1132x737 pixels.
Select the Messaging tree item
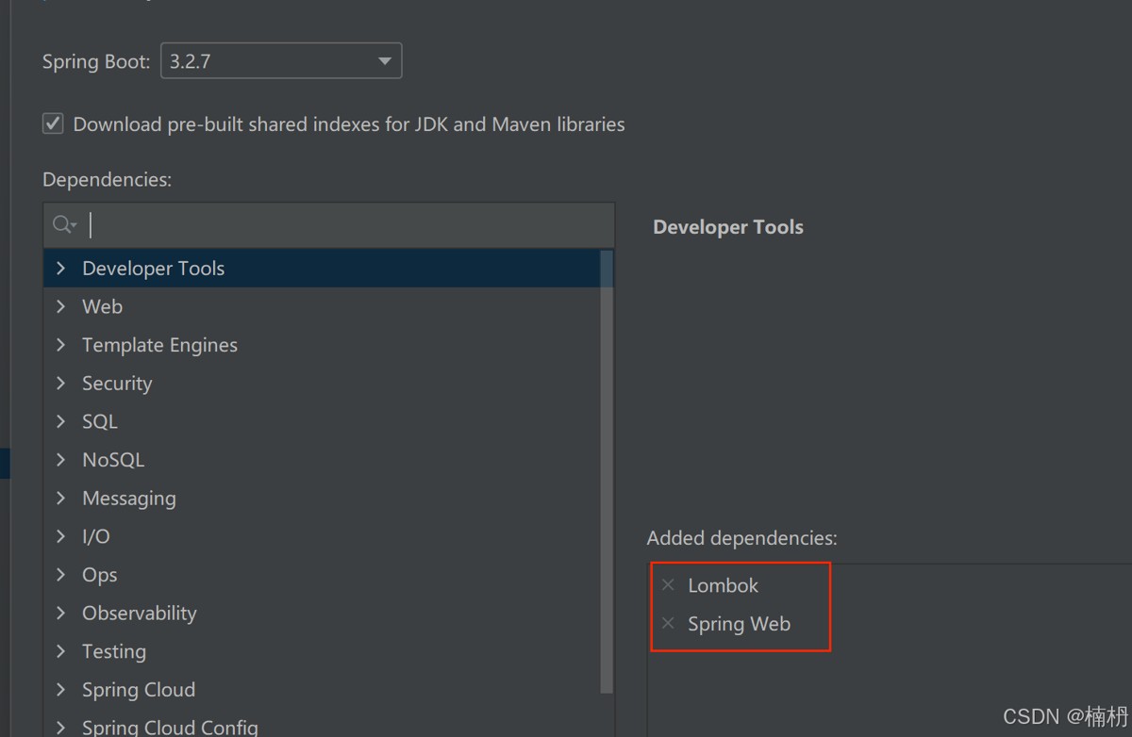129,499
